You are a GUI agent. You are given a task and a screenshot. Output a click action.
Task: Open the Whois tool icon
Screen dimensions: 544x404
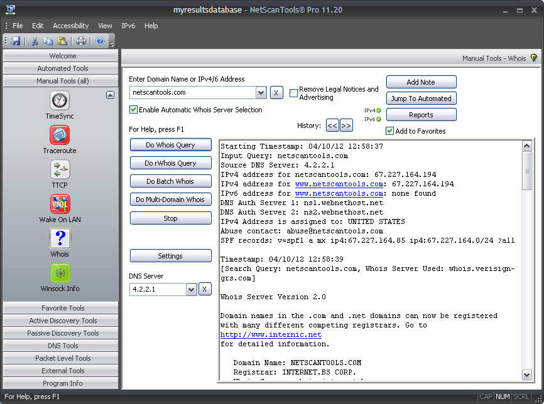pyautogui.click(x=60, y=243)
